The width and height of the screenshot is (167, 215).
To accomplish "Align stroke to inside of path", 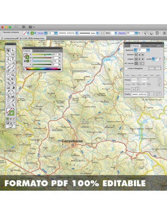I will [139, 63].
